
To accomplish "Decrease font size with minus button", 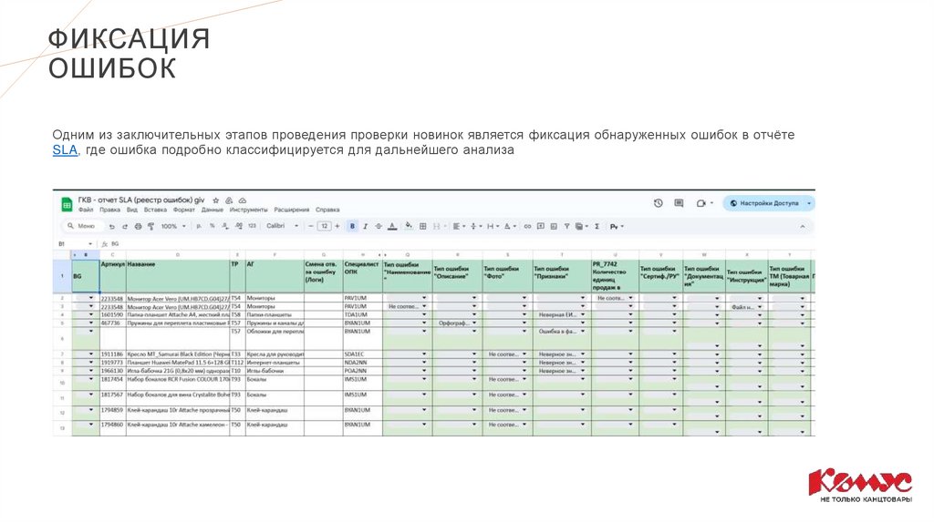I will tap(310, 226).
